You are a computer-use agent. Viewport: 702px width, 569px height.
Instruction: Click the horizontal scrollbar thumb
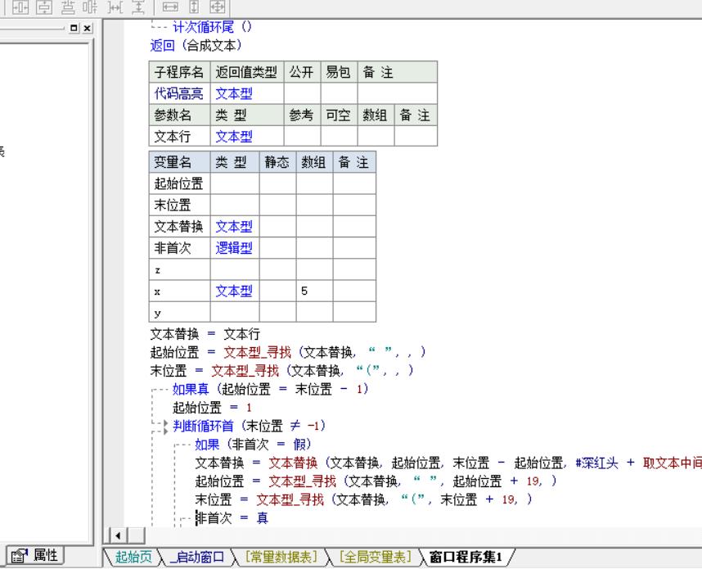pos(137,535)
